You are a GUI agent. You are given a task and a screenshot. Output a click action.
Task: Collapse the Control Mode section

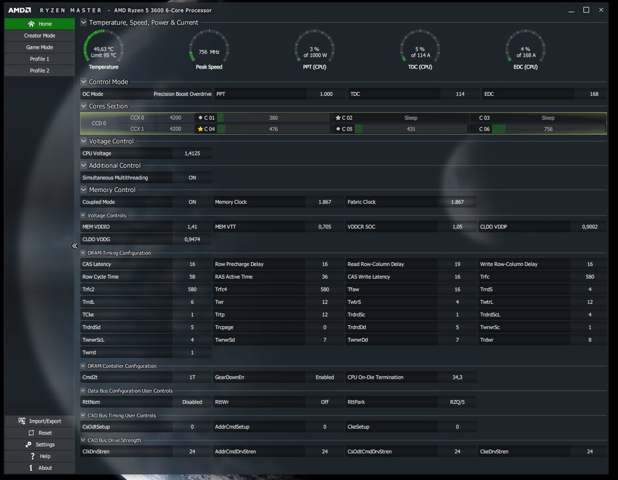83,81
